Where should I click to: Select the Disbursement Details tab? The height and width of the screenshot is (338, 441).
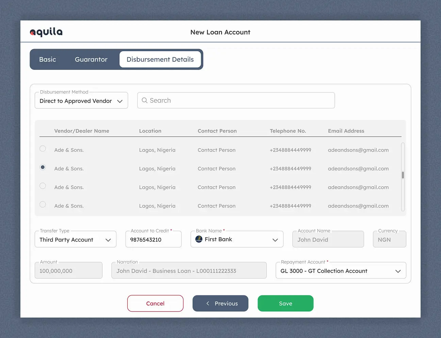tap(160, 59)
